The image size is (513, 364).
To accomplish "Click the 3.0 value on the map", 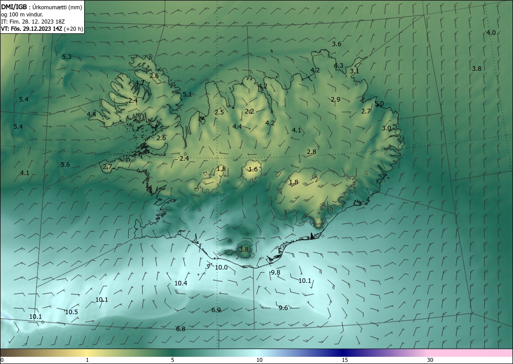I will (386, 128).
